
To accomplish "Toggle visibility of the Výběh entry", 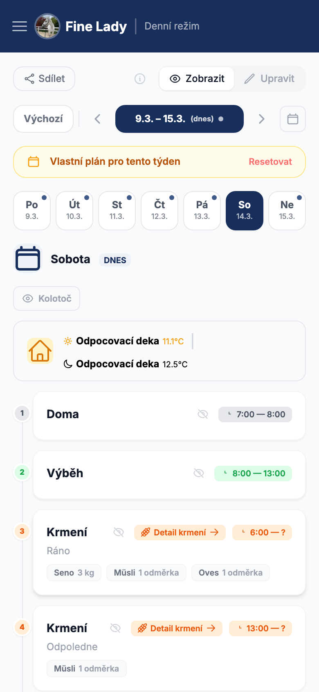I will coord(199,473).
